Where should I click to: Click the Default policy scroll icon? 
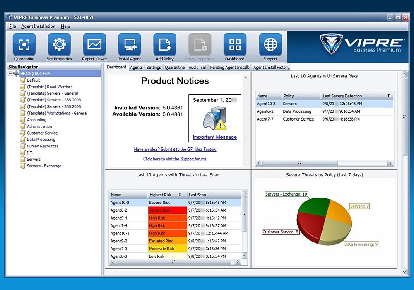tap(23, 80)
